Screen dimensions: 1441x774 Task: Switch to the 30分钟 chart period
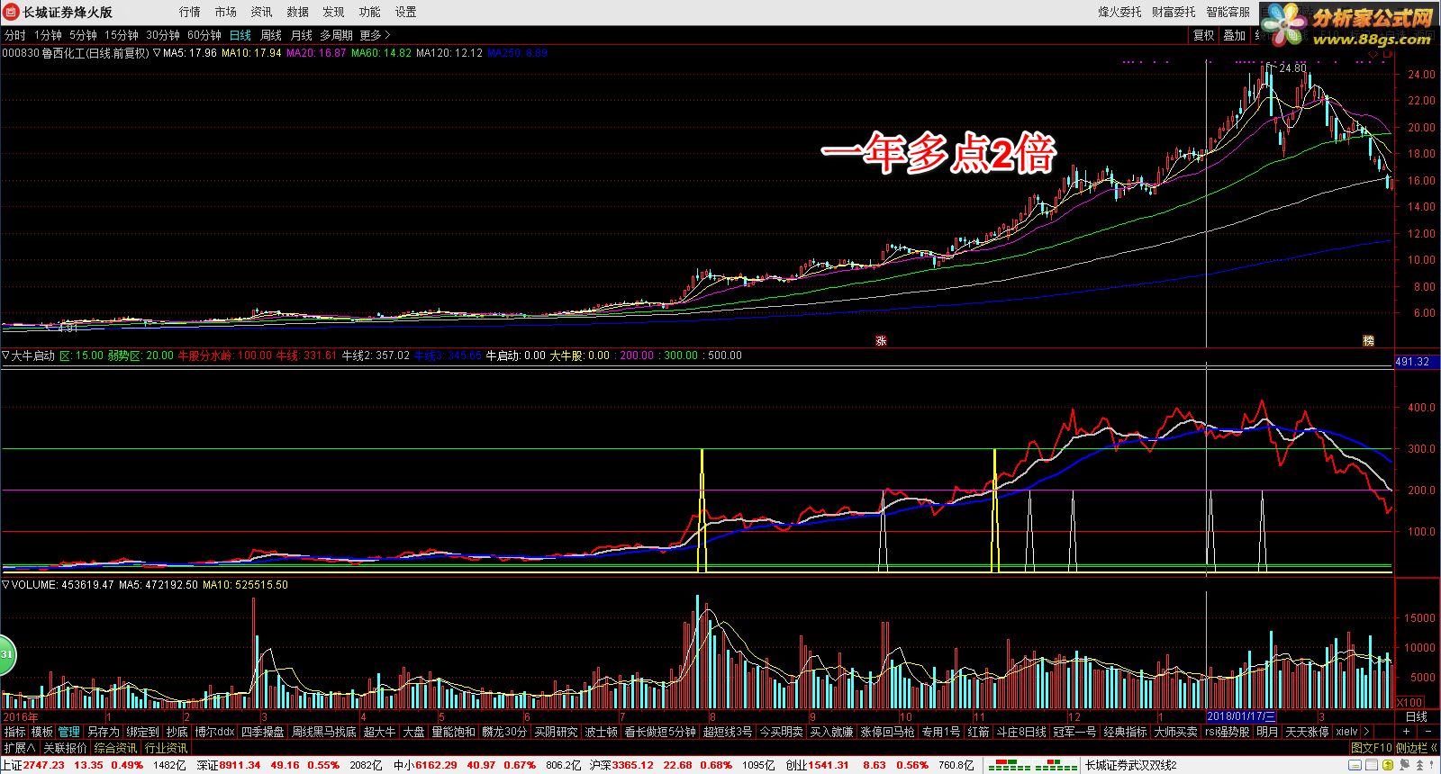[x=163, y=35]
